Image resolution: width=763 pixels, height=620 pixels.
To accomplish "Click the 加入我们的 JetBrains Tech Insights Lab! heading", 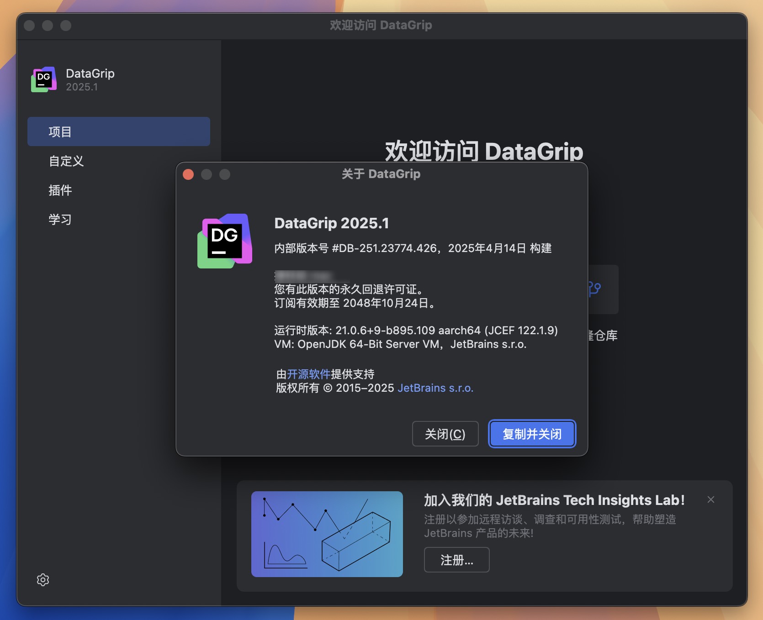I will pos(554,500).
